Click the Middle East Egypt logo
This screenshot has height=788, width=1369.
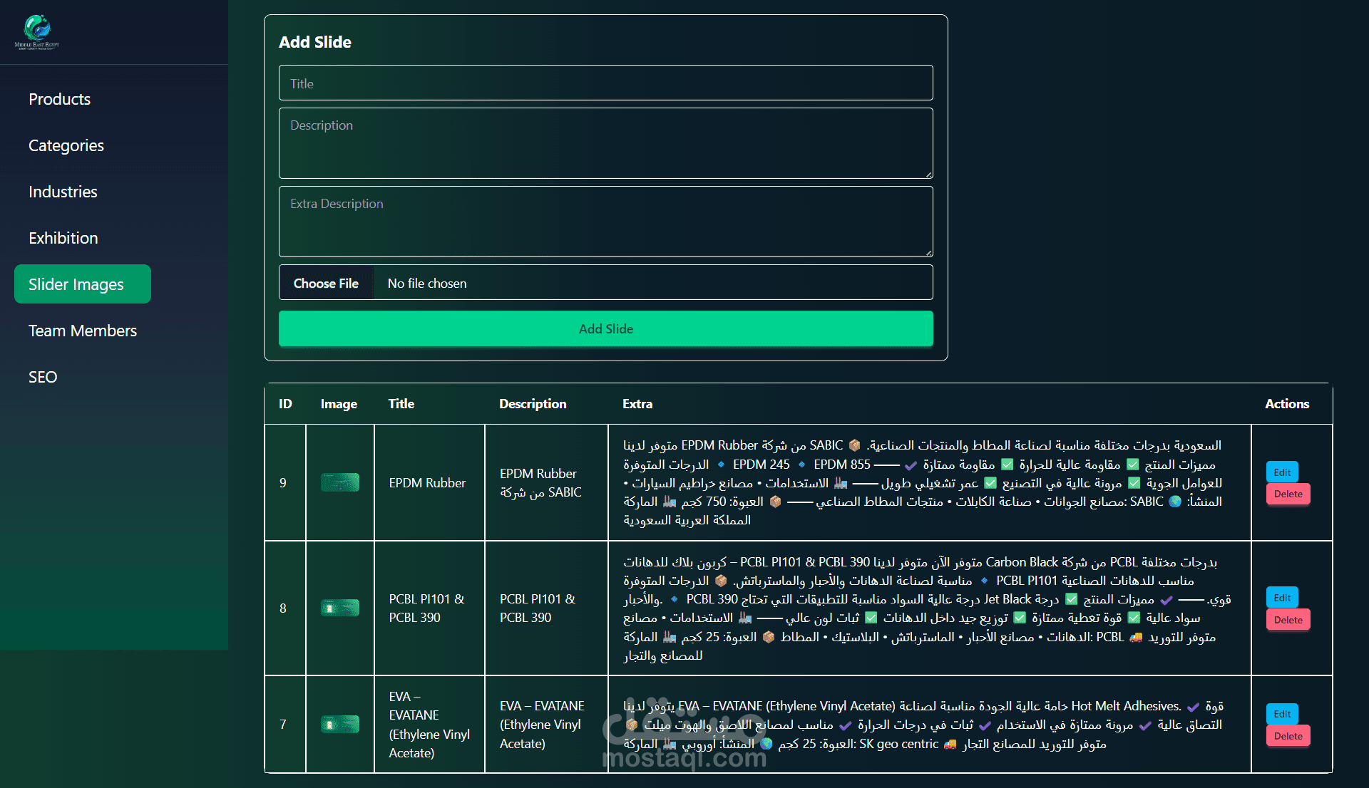[37, 32]
